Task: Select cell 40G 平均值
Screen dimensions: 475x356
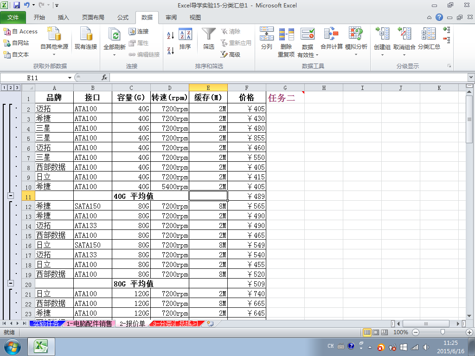Action: coord(131,196)
